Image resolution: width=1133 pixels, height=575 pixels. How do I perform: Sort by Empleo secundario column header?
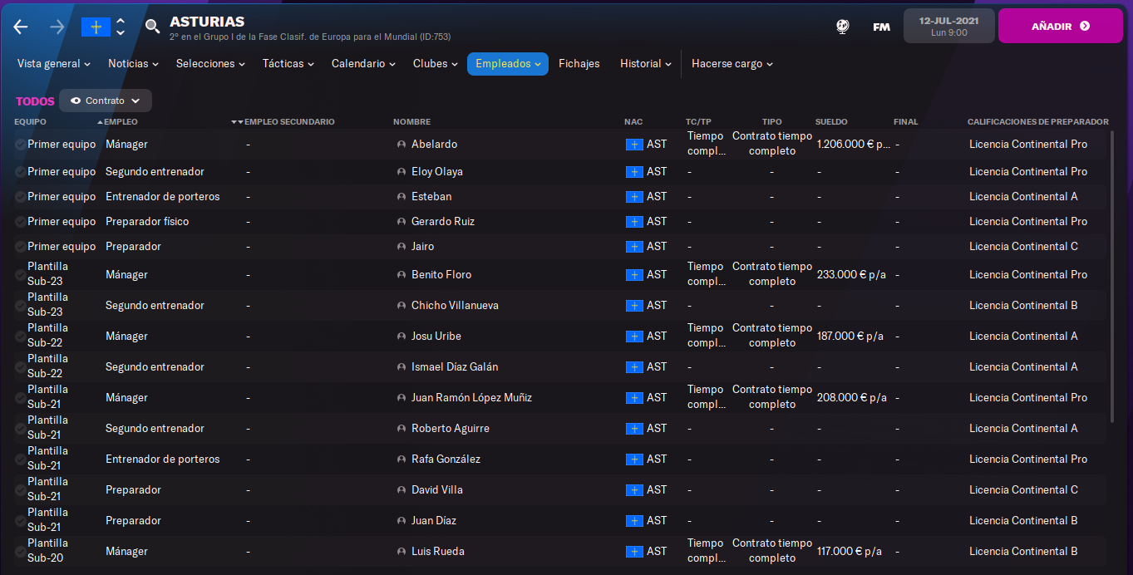pyautogui.click(x=289, y=122)
